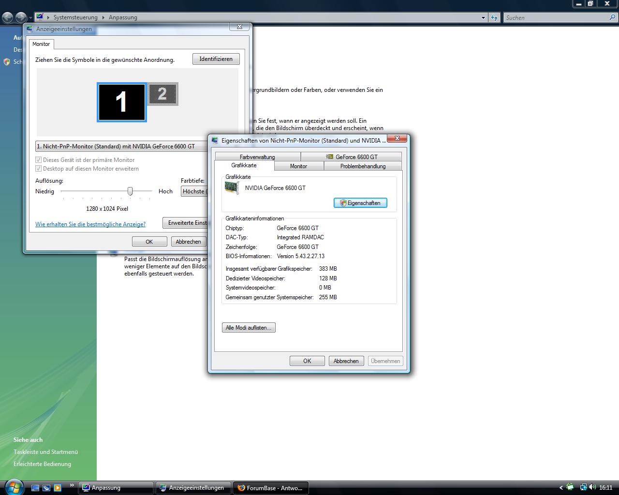Select monitor 1 thumbnail
This screenshot has height=495, width=619.
tap(122, 102)
